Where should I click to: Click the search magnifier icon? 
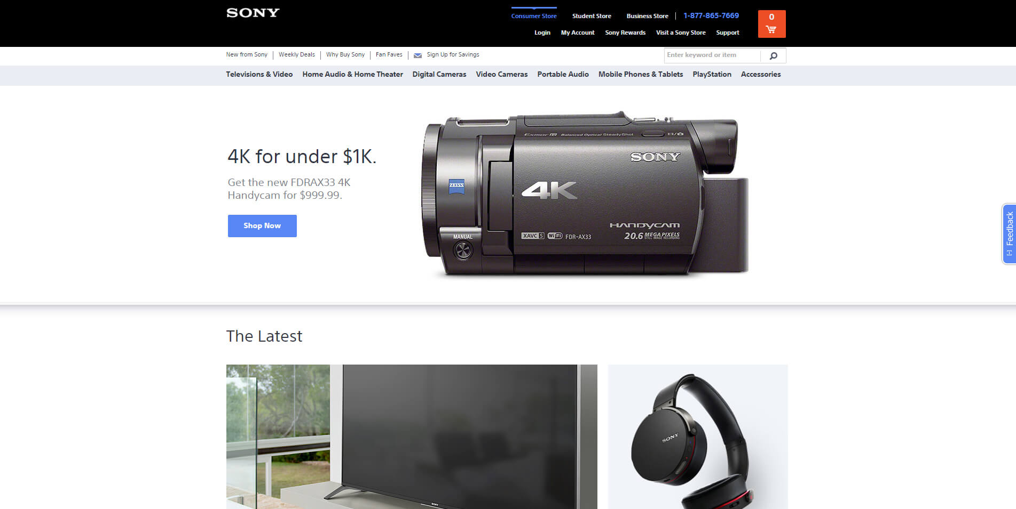coord(773,55)
